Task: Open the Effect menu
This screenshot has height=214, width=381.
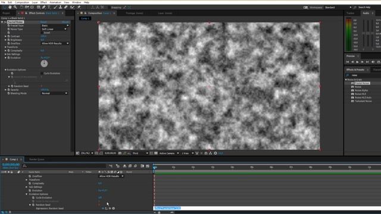Action: pos(43,2)
